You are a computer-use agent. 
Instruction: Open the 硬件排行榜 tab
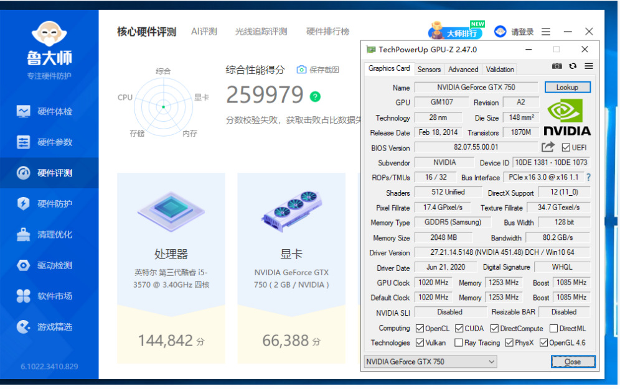point(328,32)
